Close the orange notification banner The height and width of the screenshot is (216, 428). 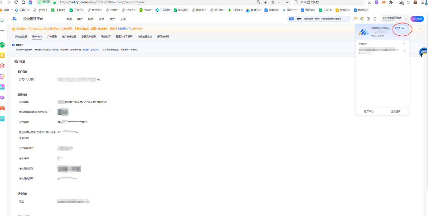[420, 29]
